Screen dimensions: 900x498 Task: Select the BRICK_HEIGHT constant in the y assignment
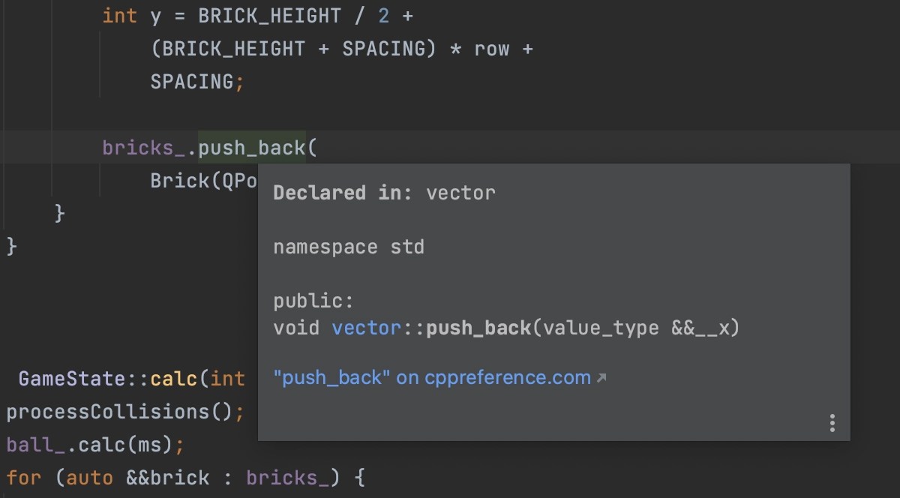pyautogui.click(x=271, y=15)
